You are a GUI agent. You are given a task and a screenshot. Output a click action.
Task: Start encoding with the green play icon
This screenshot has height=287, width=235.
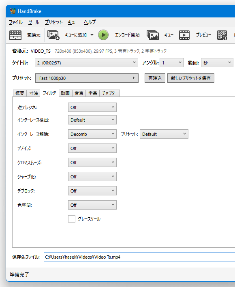pyautogui.click(x=103, y=35)
